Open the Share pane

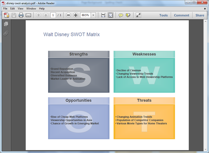[x=200, y=15]
